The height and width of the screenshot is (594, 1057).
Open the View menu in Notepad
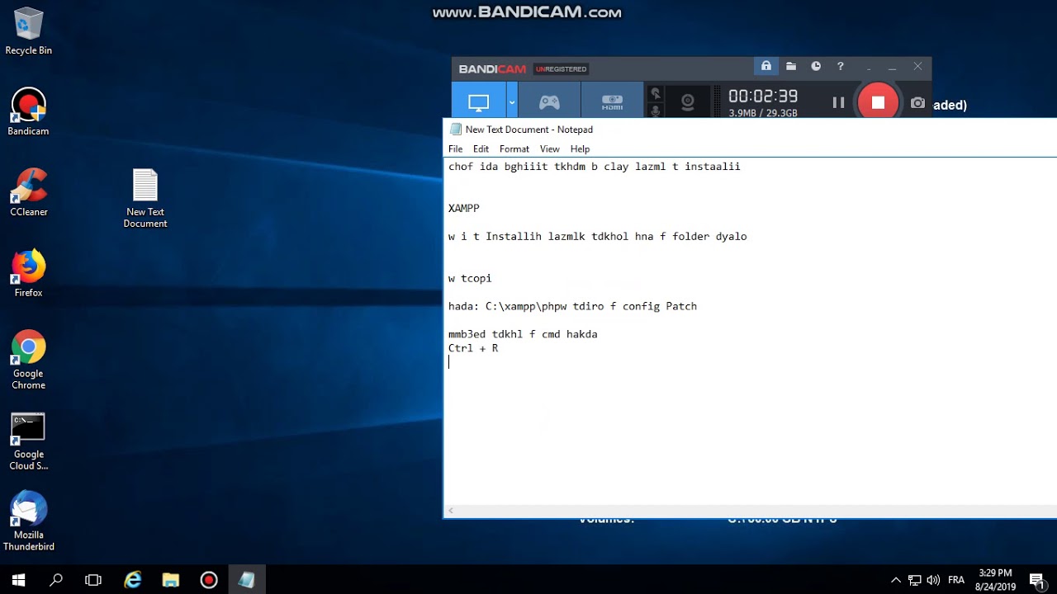click(549, 149)
